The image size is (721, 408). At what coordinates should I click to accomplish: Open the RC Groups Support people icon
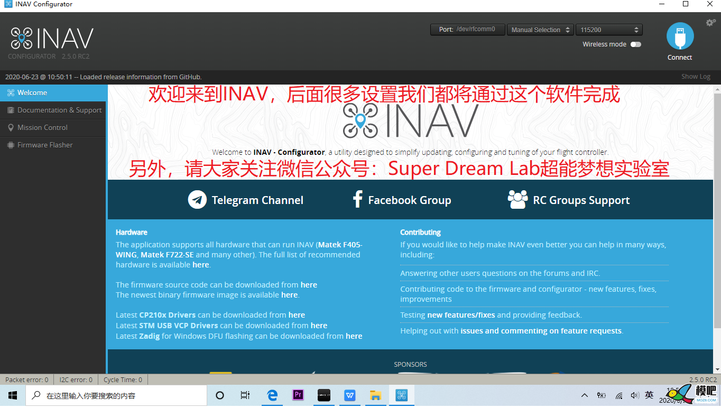(517, 200)
